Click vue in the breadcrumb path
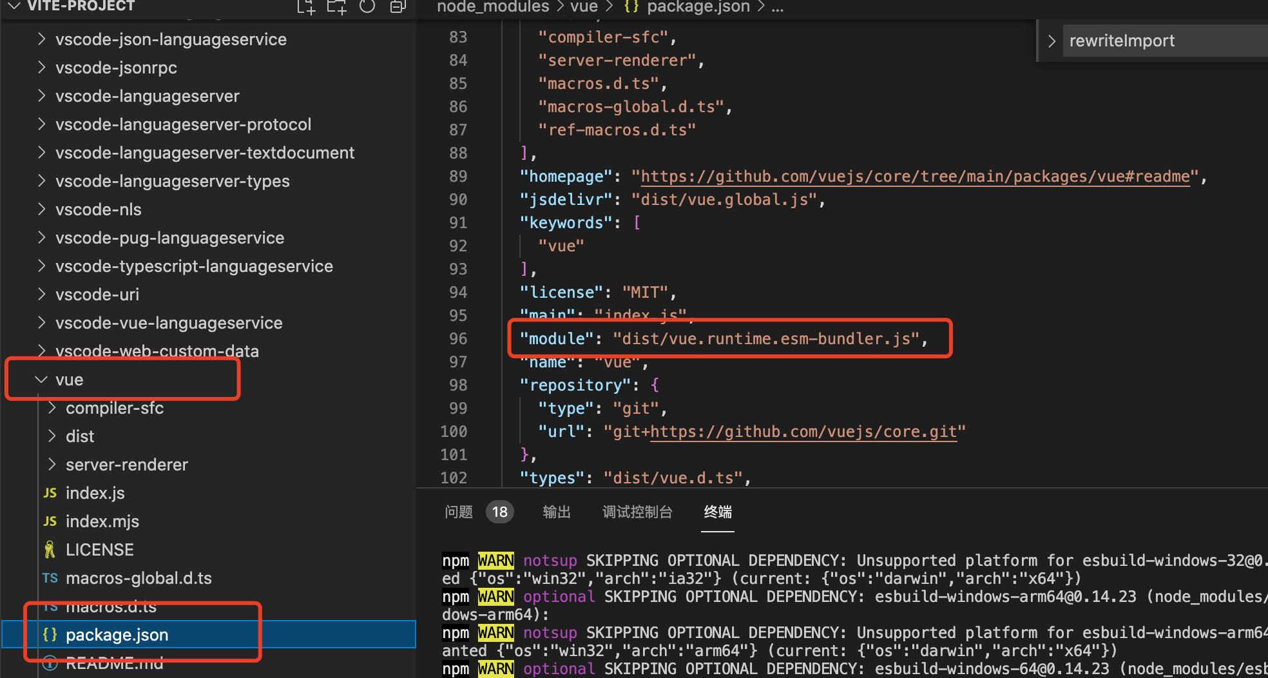The height and width of the screenshot is (678, 1268). 584,7
